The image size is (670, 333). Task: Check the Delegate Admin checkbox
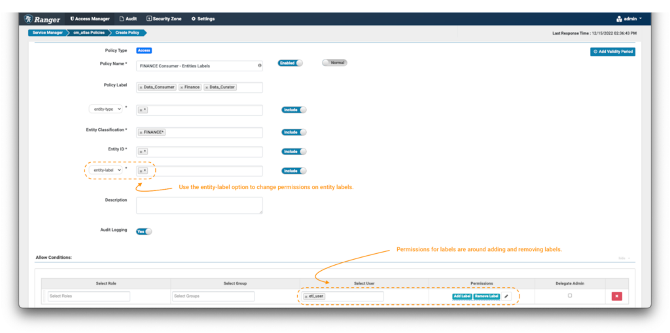tap(569, 296)
